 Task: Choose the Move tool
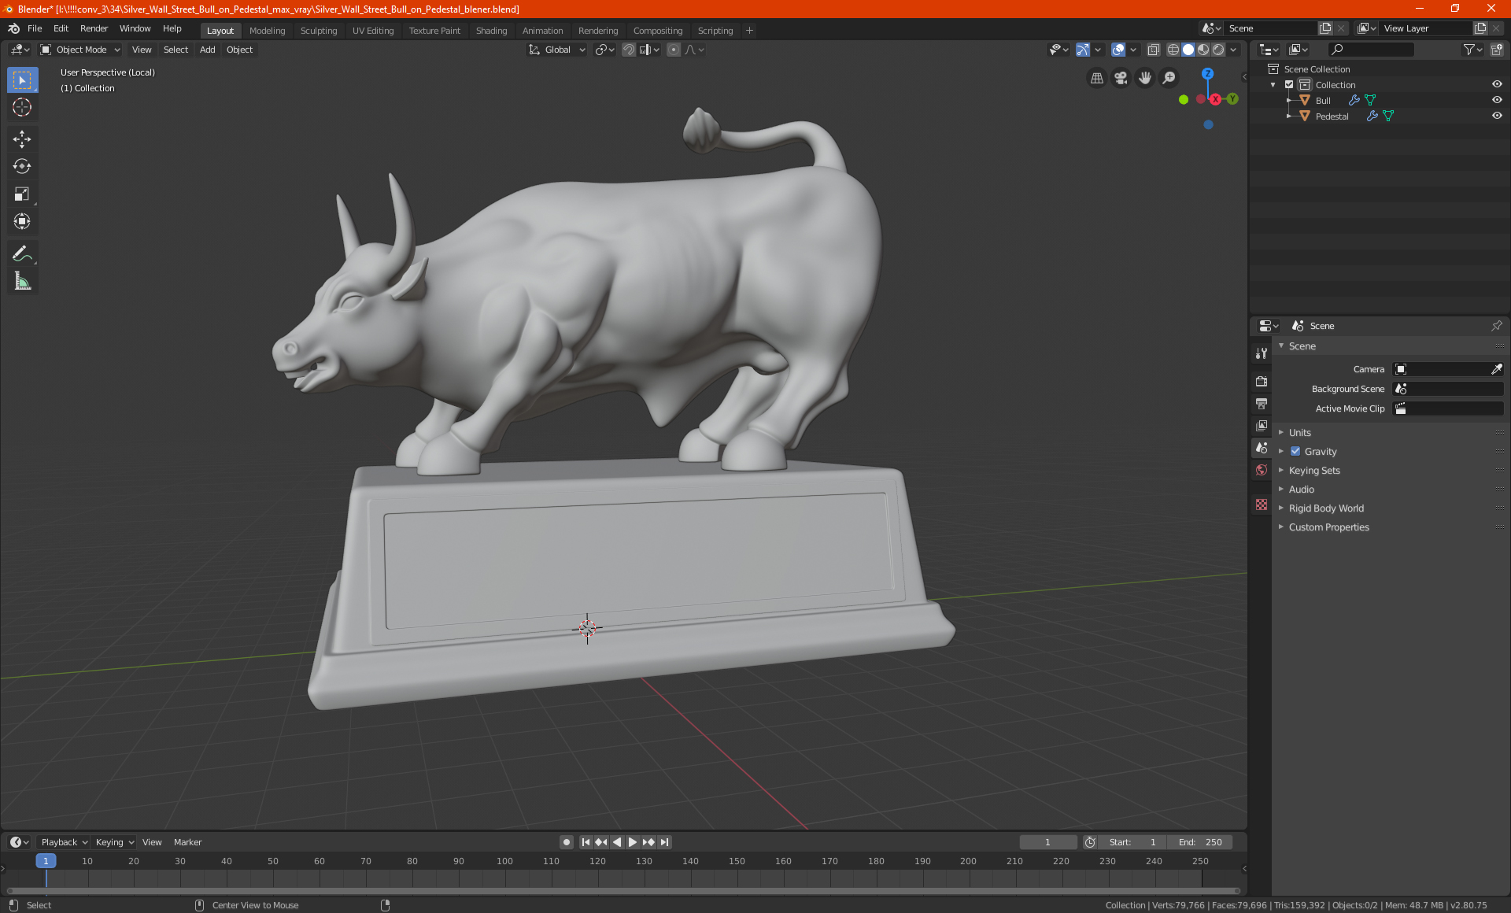tap(22, 139)
